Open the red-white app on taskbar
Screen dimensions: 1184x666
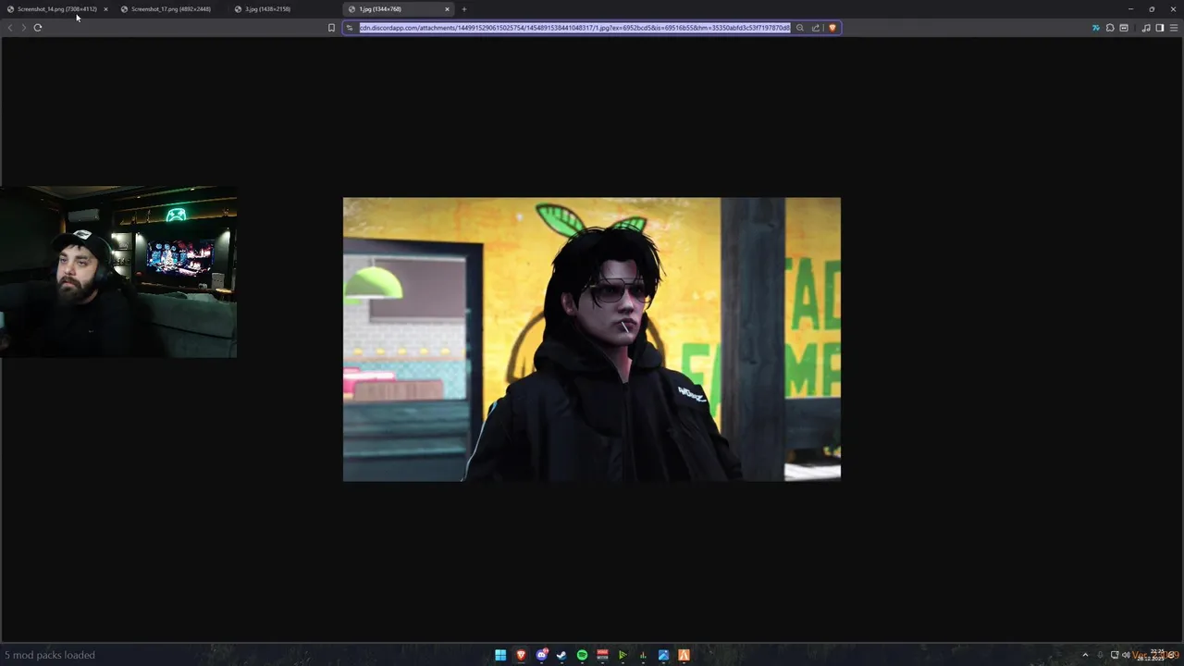(x=602, y=655)
